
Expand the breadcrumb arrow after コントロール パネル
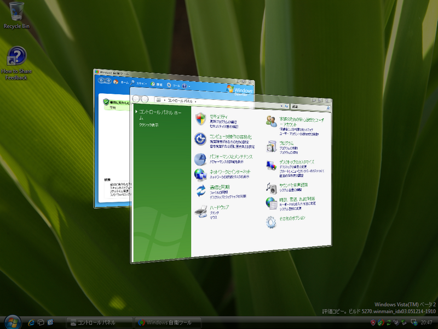pyautogui.click(x=195, y=101)
